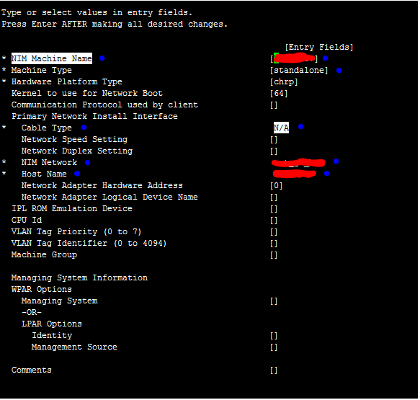Image resolution: width=420 pixels, height=400 pixels.
Task: Click the empty Comments entry field
Action: 274,370
